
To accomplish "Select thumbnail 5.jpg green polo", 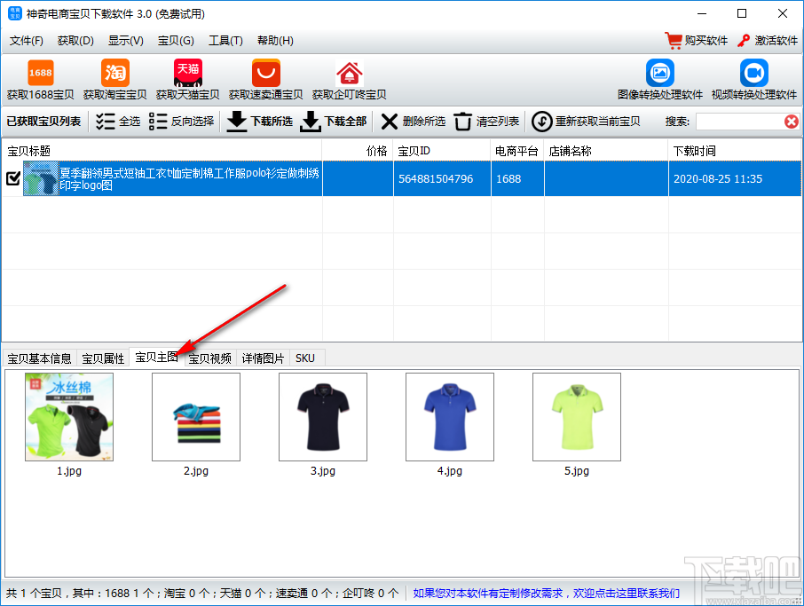I will pos(577,417).
